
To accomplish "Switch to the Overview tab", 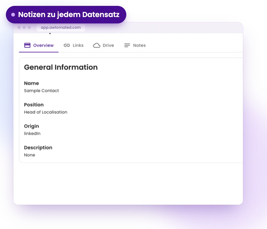I will [39, 45].
